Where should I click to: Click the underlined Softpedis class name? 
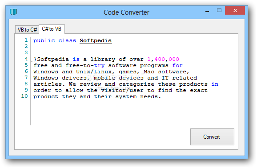click(96, 40)
